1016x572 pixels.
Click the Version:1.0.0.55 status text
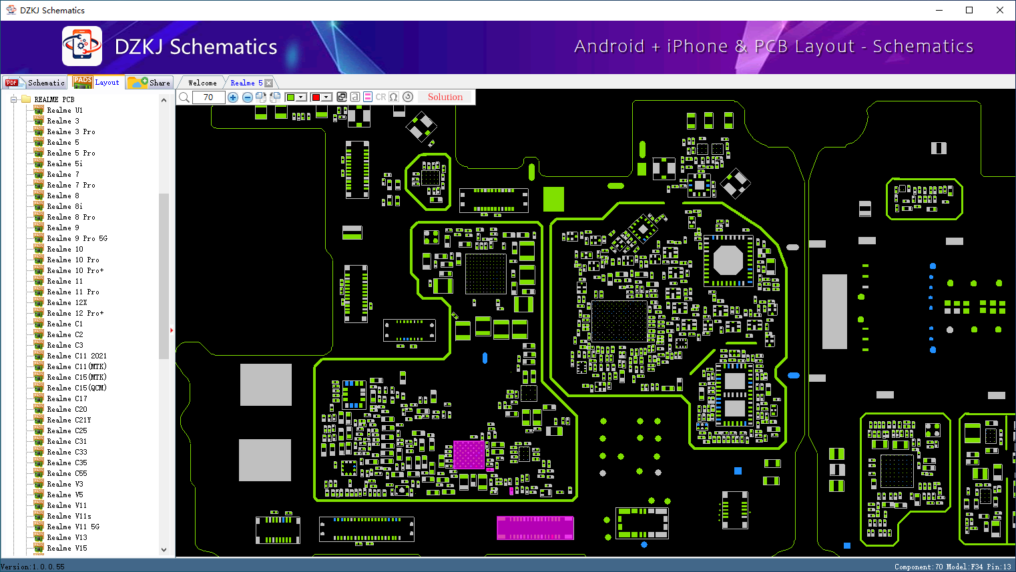click(x=33, y=567)
